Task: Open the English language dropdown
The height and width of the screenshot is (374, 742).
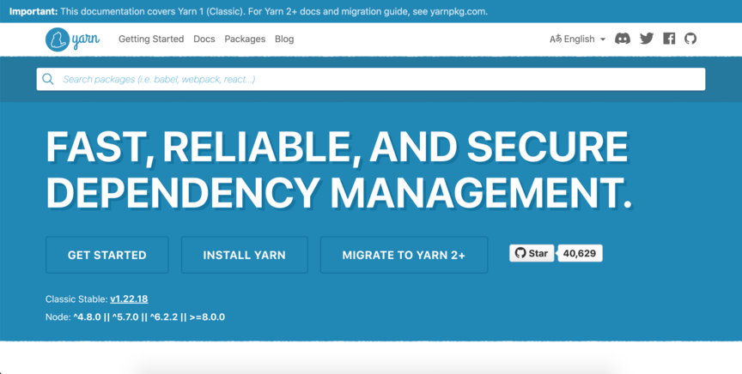Action: click(x=578, y=39)
